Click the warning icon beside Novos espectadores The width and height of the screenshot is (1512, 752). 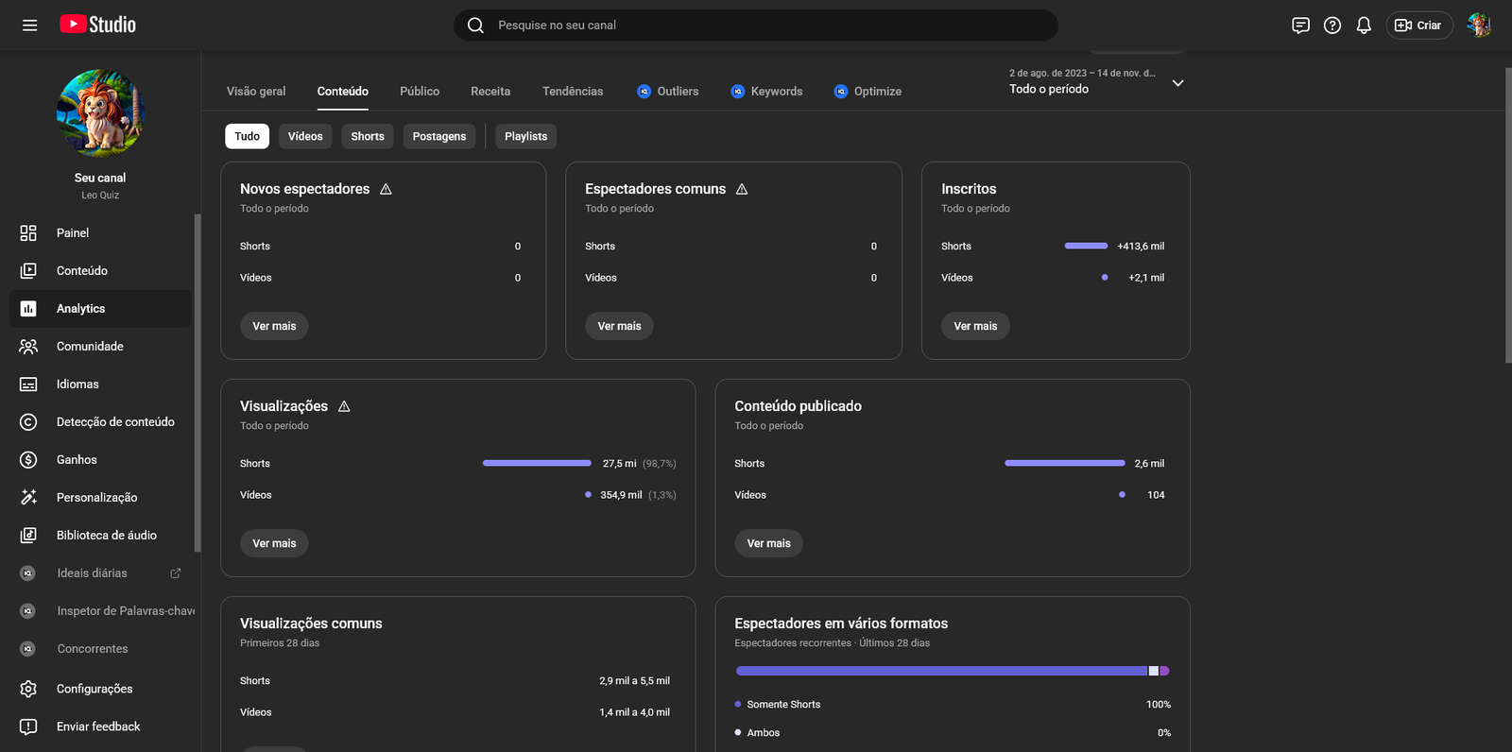point(386,189)
